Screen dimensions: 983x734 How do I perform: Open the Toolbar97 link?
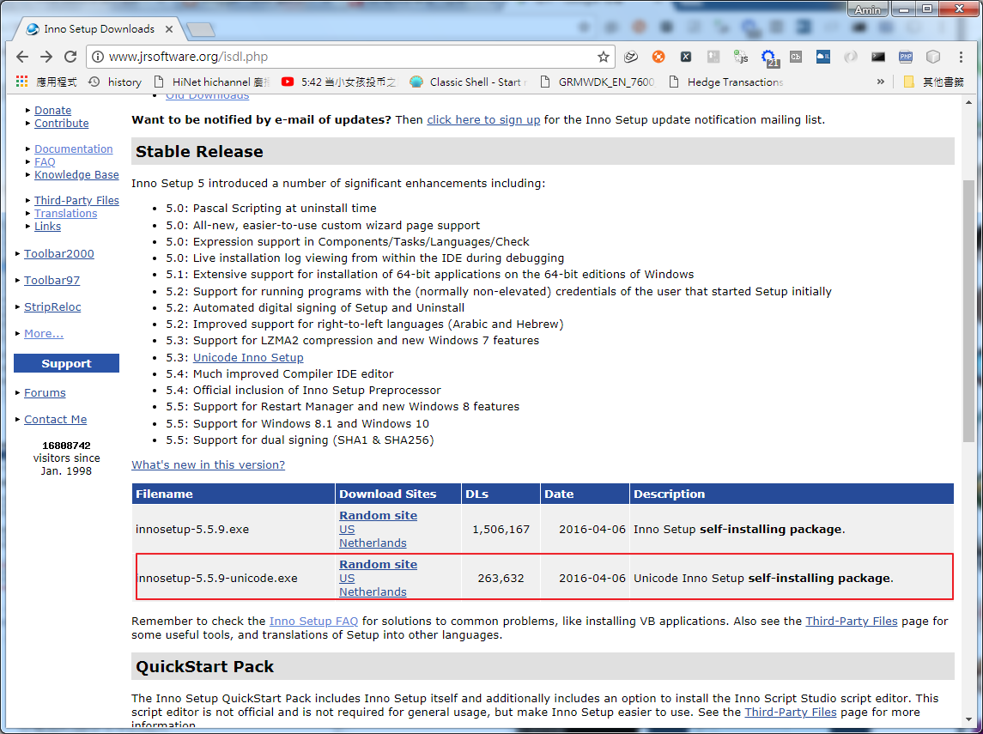click(x=52, y=280)
